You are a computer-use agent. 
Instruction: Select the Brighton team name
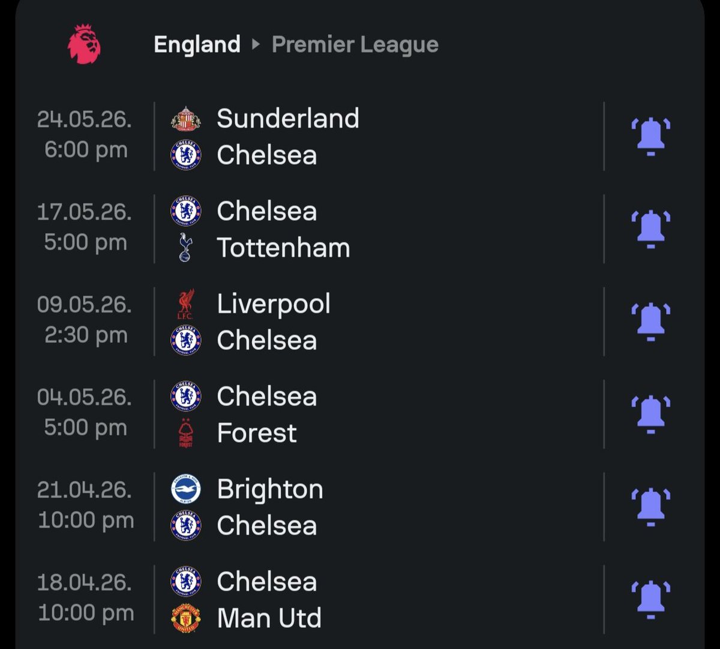pyautogui.click(x=270, y=489)
